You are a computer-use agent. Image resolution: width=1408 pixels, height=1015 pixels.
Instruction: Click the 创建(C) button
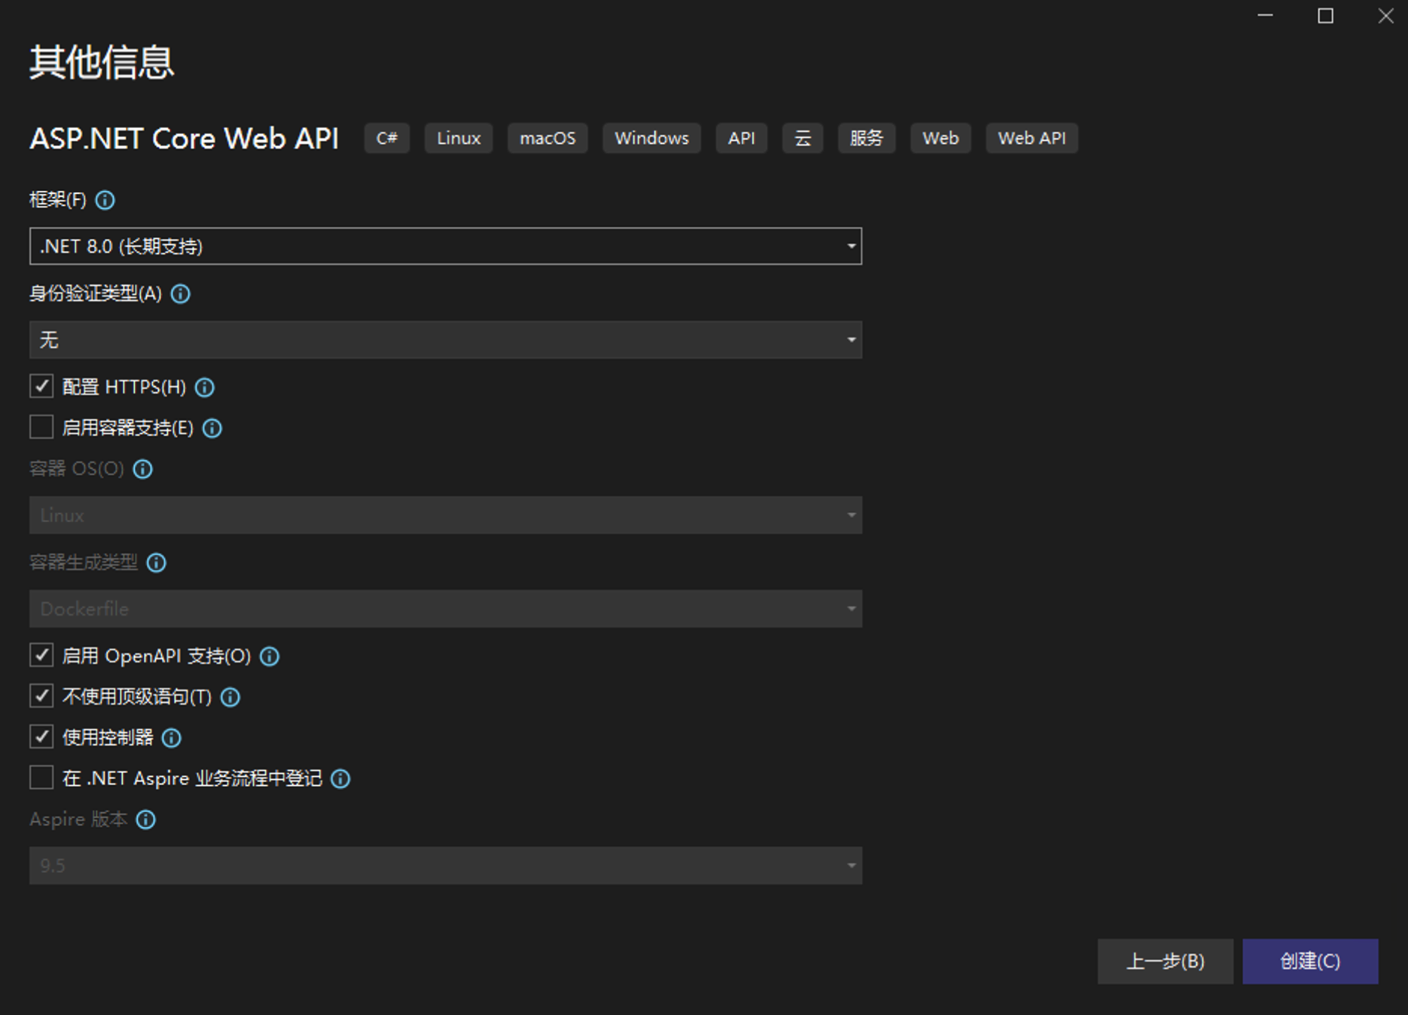point(1310,961)
